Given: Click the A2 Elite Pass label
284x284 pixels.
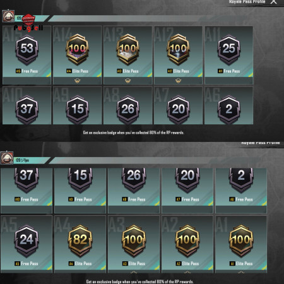Looking at the screenshot, I should point(187,263).
